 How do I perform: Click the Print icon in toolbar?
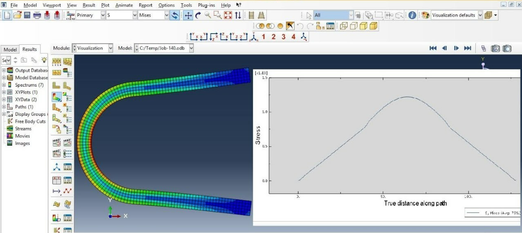pyautogui.click(x=37, y=15)
